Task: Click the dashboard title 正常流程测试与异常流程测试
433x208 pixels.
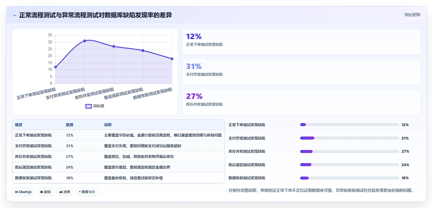Action: [95, 15]
